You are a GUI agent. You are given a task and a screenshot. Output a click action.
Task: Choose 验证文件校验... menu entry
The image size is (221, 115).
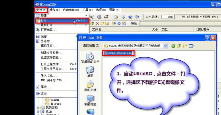click(x=56, y=57)
